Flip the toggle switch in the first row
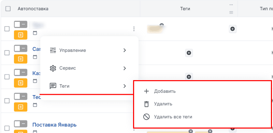 (x=20, y=24)
